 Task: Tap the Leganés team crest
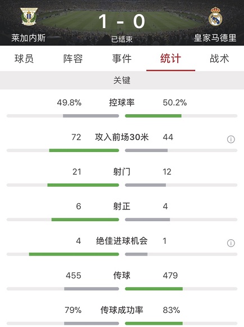pyautogui.click(x=29, y=16)
